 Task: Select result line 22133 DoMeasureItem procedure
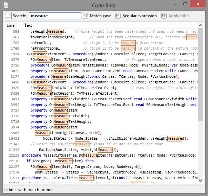click(101, 155)
